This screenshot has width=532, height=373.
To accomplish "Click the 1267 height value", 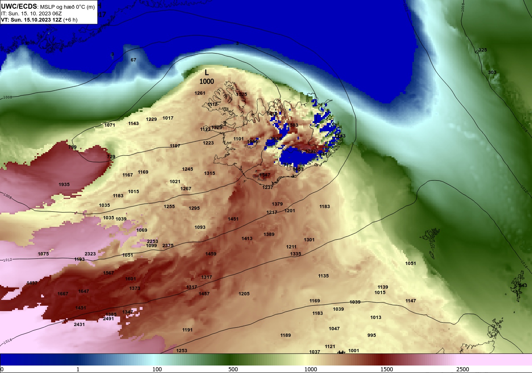I will coord(186,189).
